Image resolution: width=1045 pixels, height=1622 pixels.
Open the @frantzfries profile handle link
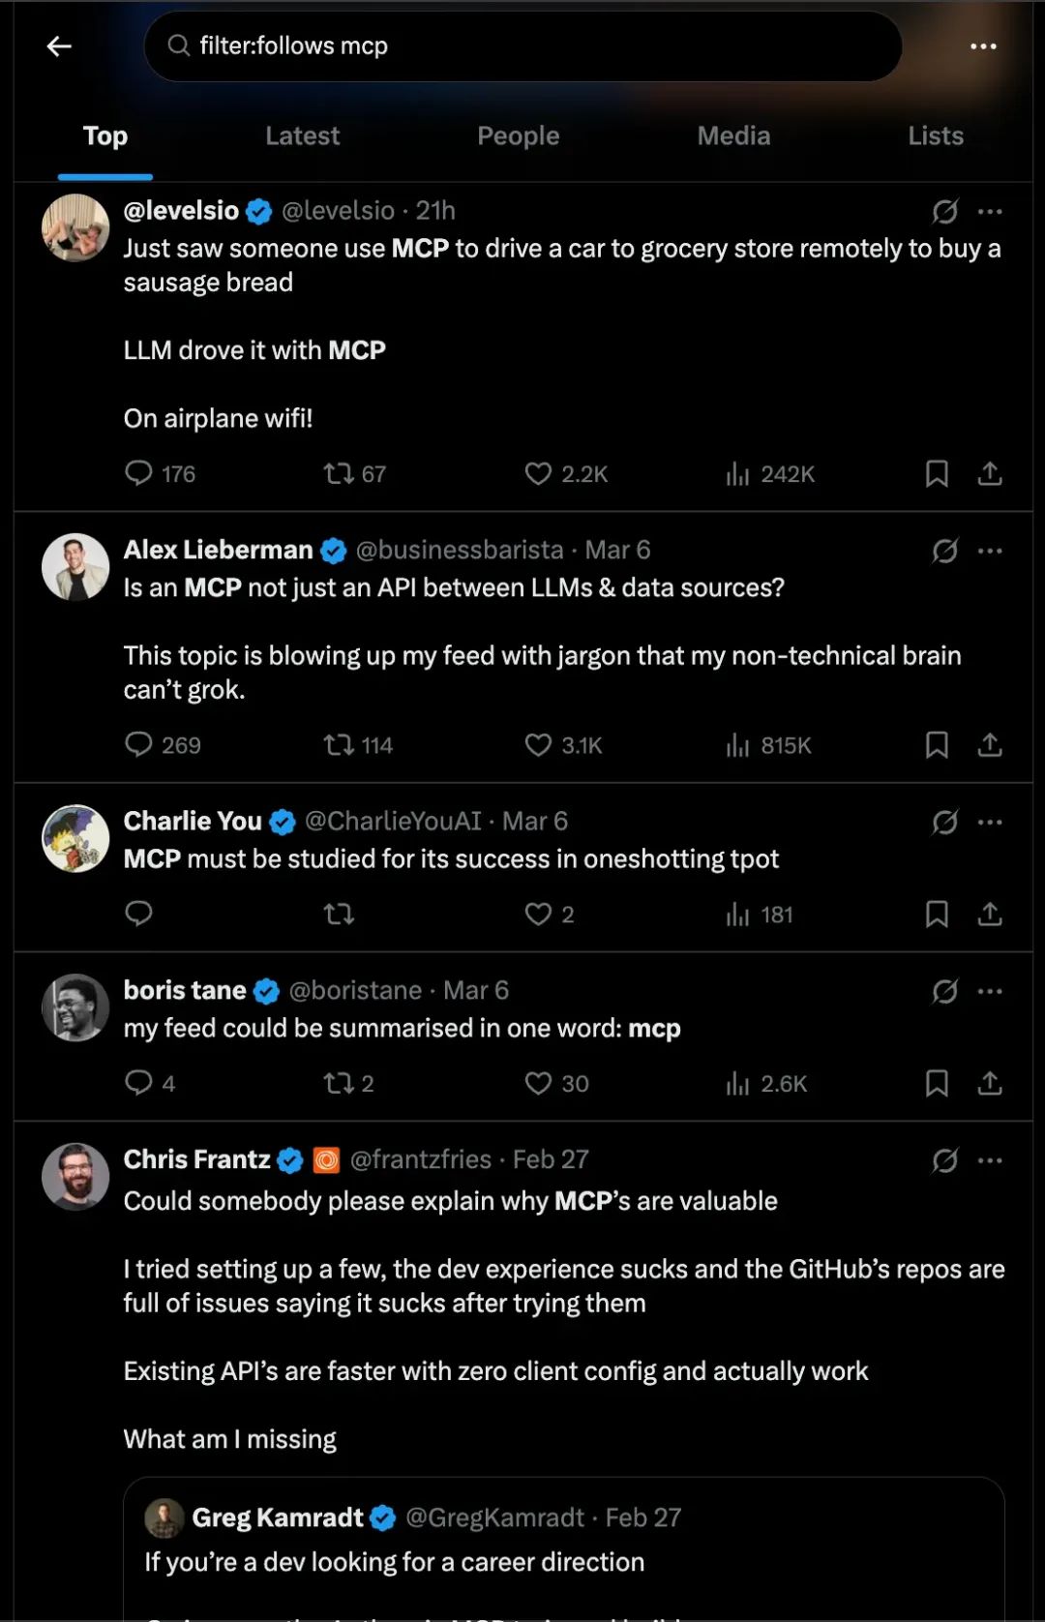pyautogui.click(x=421, y=1159)
